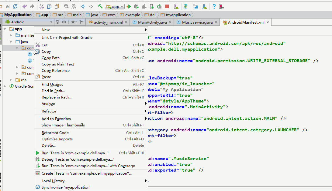This screenshot has height=191, width=332.
Task: Click the Make Project hammer icon
Action: coord(100,6)
